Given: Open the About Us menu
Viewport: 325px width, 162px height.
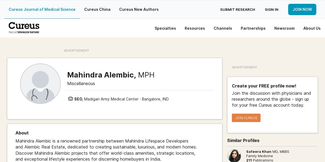Looking at the screenshot, I should click(312, 28).
